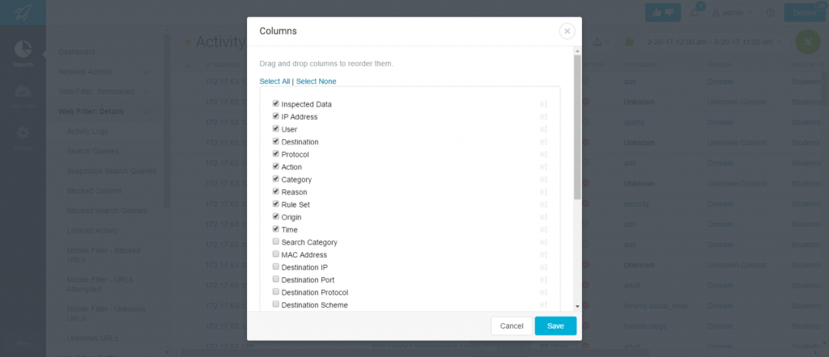Click the drag handle beside Inspected Data

pyautogui.click(x=543, y=104)
